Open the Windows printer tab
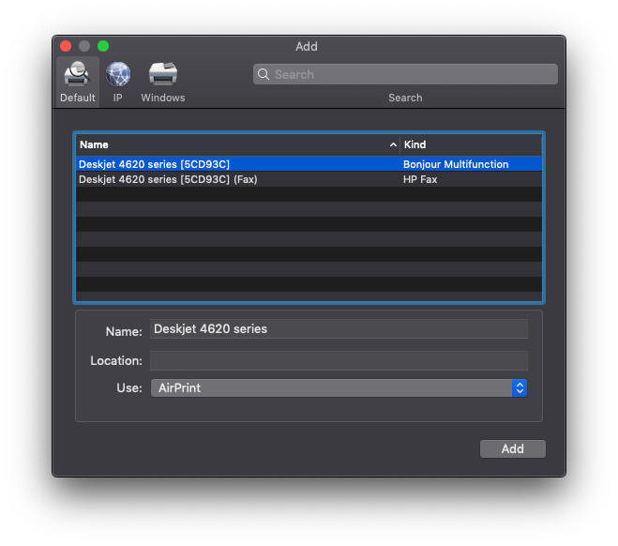618x546 pixels. [x=163, y=82]
